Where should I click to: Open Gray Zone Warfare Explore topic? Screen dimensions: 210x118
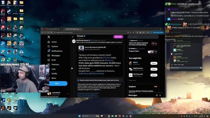pos(141,91)
